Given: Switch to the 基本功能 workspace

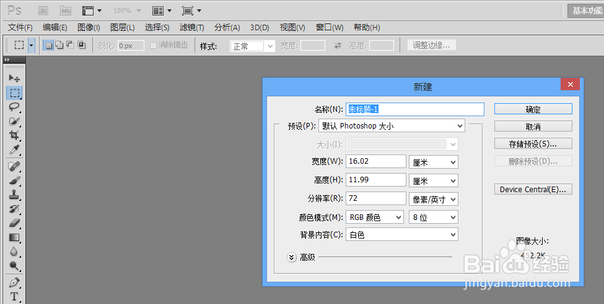Looking at the screenshot, I should coord(586,11).
